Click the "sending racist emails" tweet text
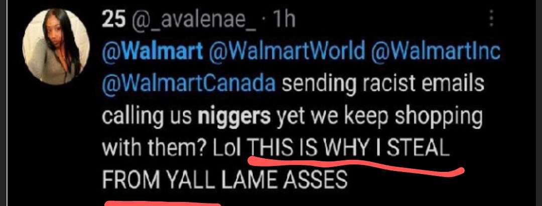542x206 pixels. 382,85
